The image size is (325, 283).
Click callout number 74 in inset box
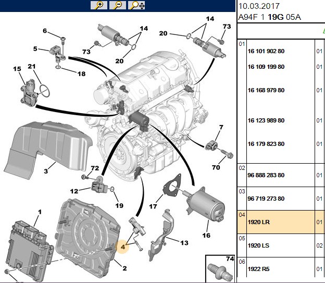pos(230,259)
